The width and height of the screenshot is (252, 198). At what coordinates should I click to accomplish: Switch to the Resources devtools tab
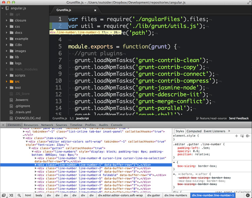[31, 125]
